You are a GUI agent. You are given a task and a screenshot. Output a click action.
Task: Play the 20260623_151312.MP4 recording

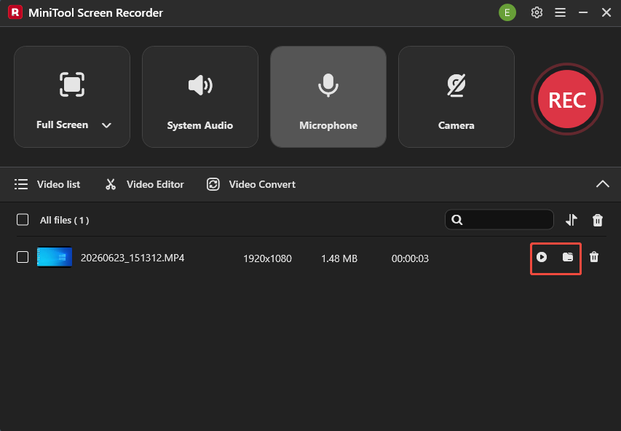point(542,257)
